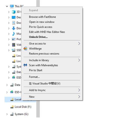Click the This PC computer icon
The width and height of the screenshot is (119, 118).
pyautogui.click(x=12, y=6)
